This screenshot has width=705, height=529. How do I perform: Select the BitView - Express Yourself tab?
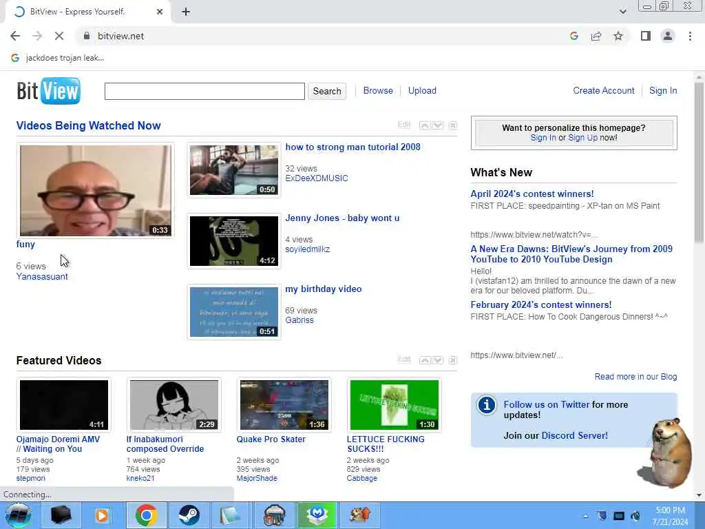point(88,12)
